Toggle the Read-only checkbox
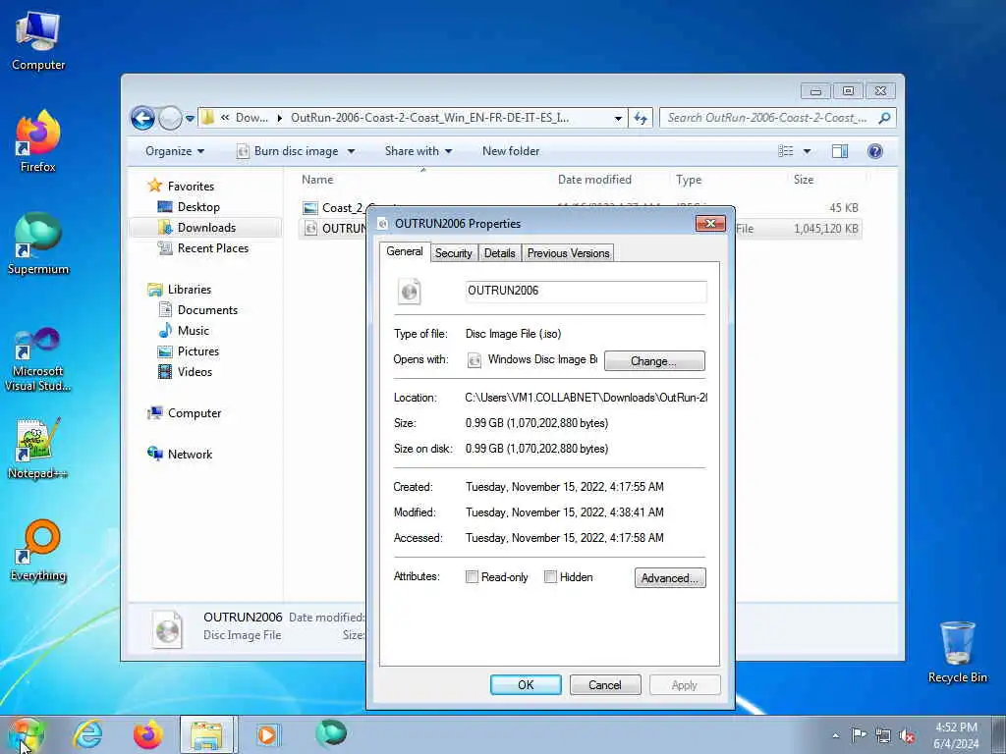1006x754 pixels. (472, 577)
